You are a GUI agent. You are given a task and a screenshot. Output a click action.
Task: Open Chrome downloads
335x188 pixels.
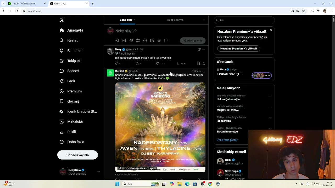click(312, 11)
